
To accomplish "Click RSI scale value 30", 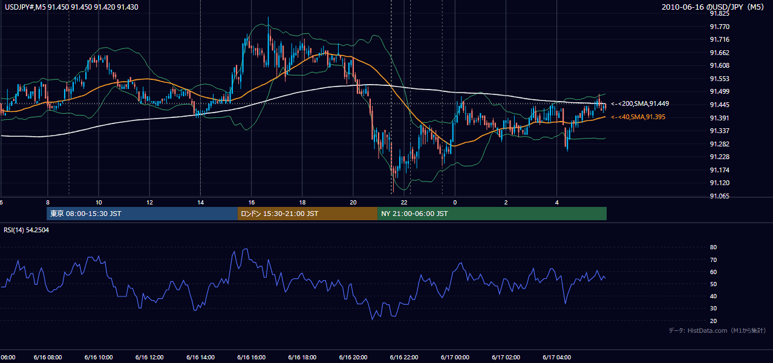I will [x=714, y=309].
